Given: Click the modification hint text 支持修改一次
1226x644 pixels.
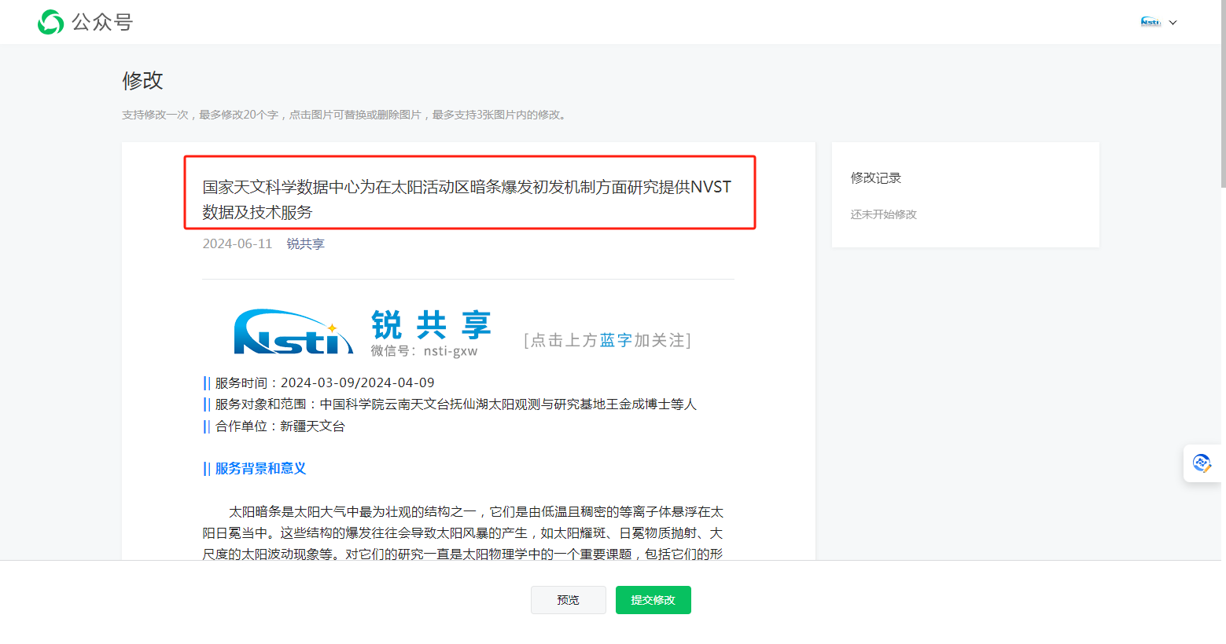Looking at the screenshot, I should [x=345, y=115].
